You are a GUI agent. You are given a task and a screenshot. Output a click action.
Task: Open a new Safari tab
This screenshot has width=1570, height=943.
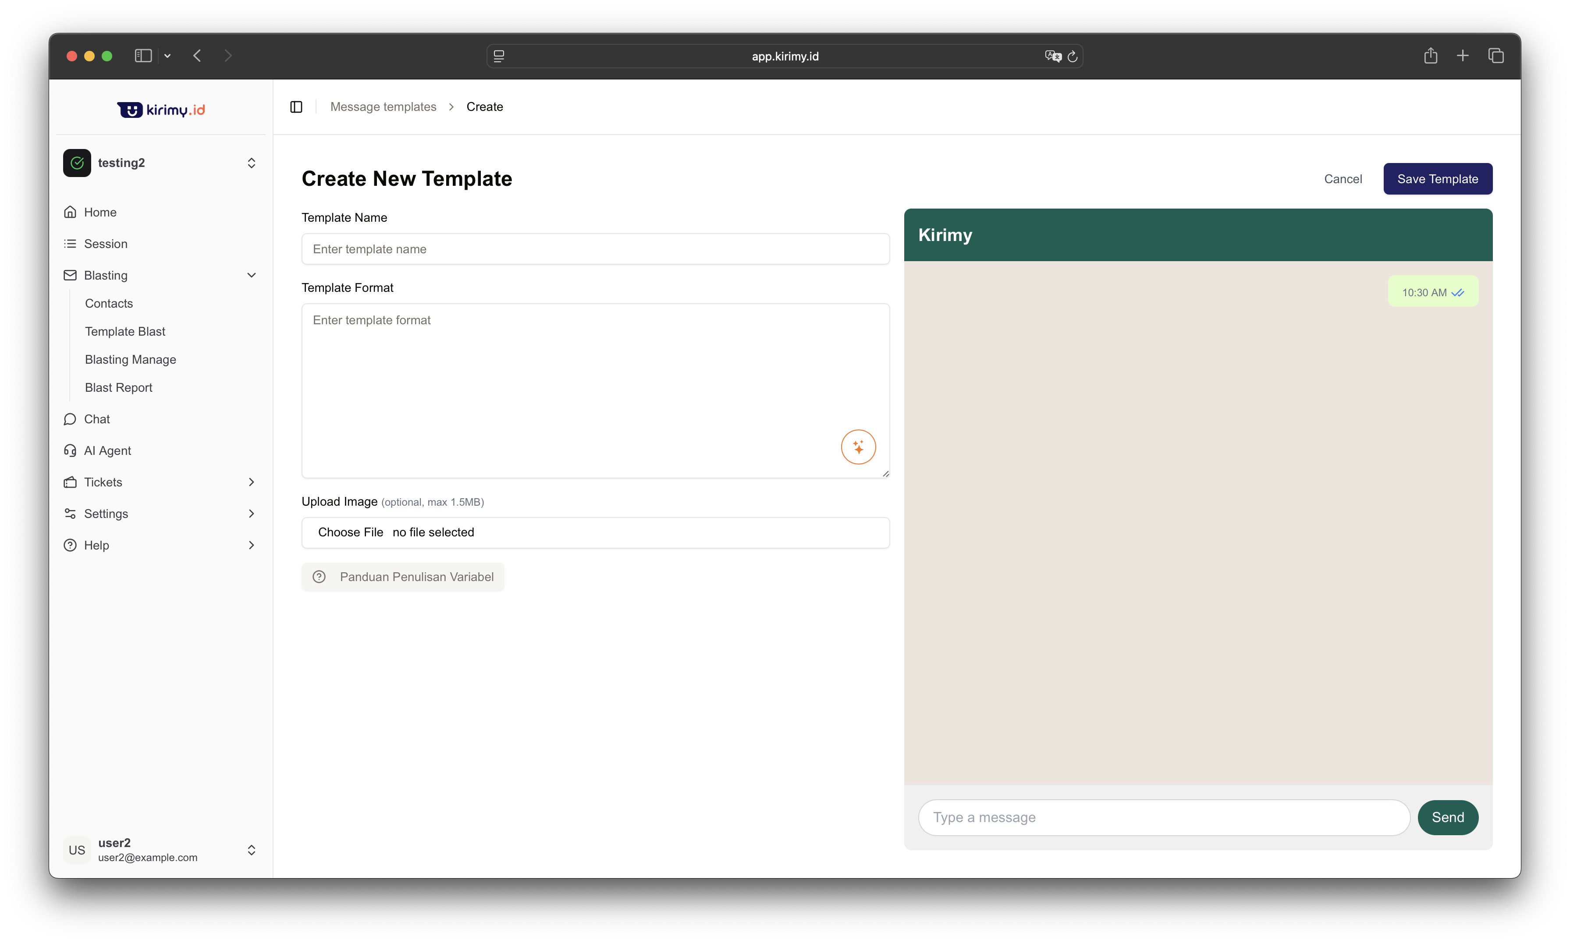1463,56
